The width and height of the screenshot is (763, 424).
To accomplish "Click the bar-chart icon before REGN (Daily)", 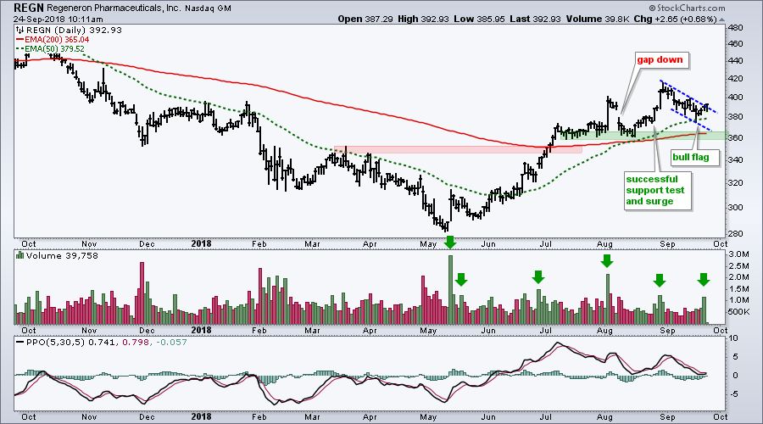I will coord(20,30).
